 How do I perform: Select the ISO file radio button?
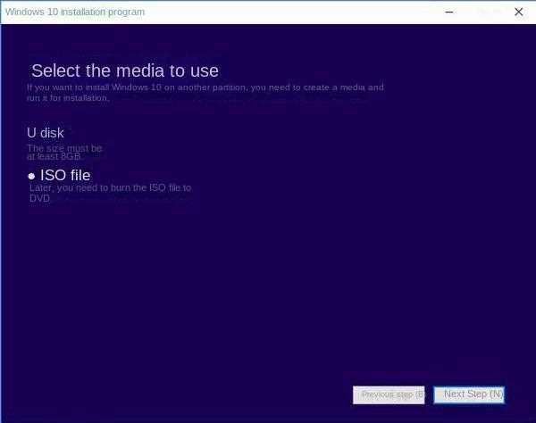(x=31, y=176)
